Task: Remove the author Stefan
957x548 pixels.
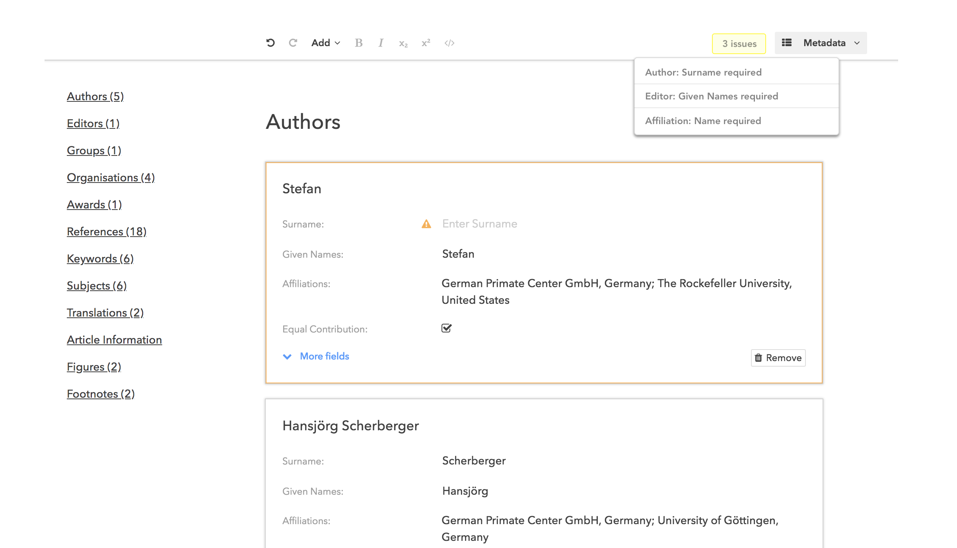Action: (x=778, y=358)
